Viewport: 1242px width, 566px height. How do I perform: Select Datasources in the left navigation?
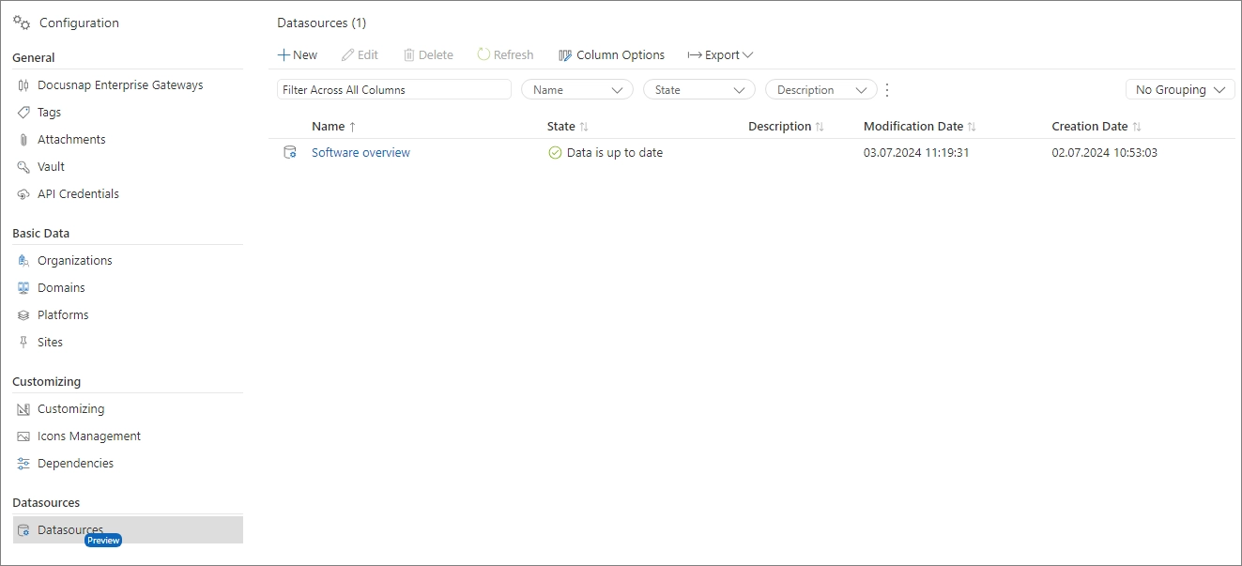tap(70, 528)
